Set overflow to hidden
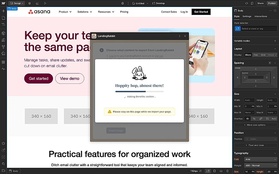 (x=254, y=119)
